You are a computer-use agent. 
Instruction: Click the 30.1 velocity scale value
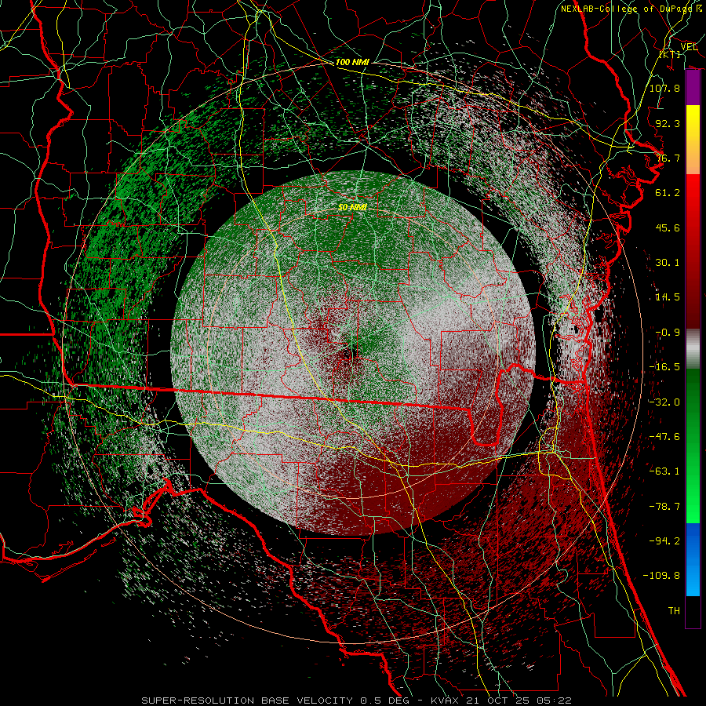click(668, 263)
